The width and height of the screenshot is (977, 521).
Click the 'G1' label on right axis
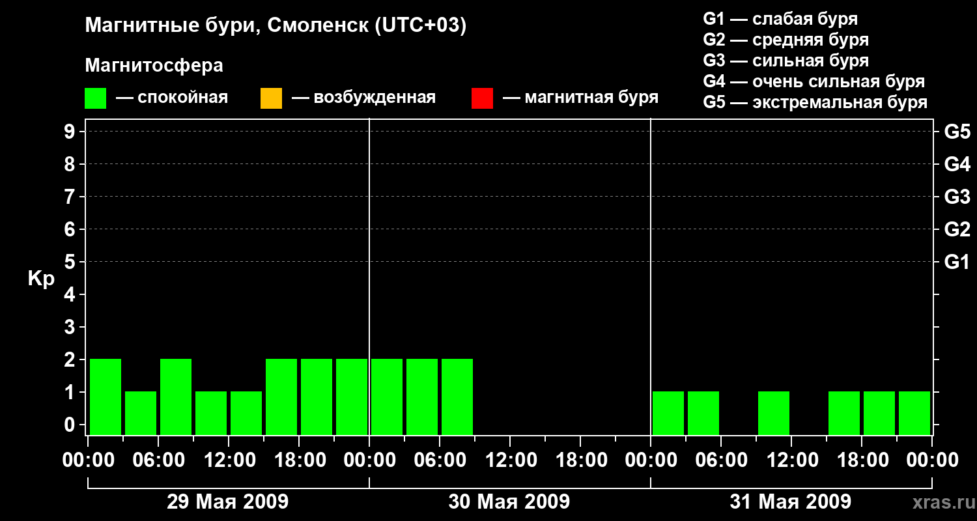[x=957, y=262]
